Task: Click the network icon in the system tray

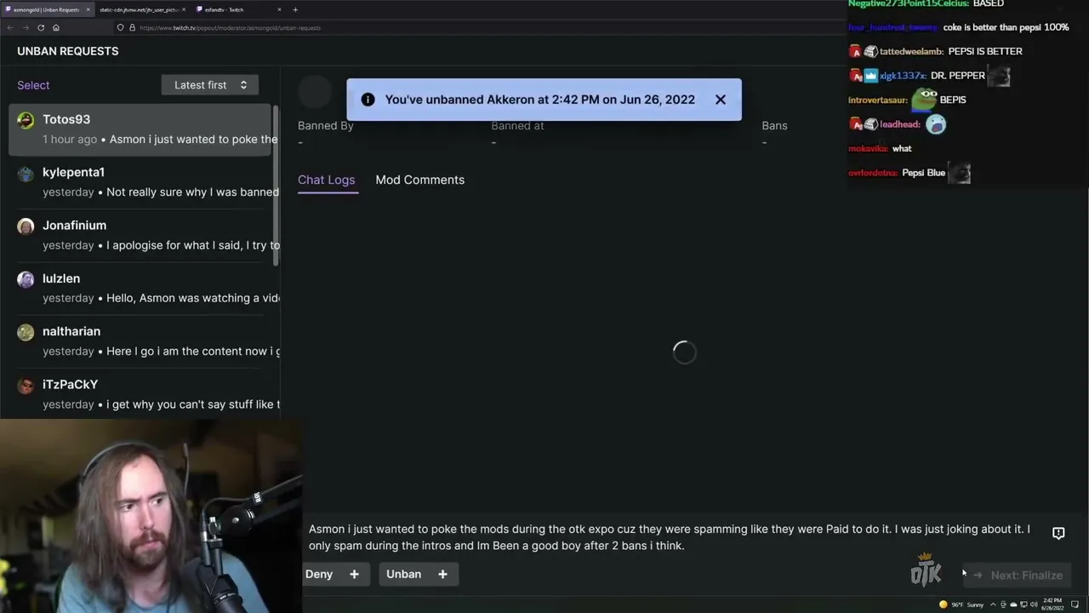Action: pyautogui.click(x=1023, y=604)
